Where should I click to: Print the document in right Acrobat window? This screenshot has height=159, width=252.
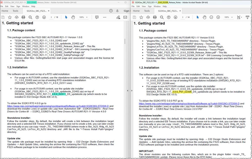pyautogui.click(x=155, y=17)
